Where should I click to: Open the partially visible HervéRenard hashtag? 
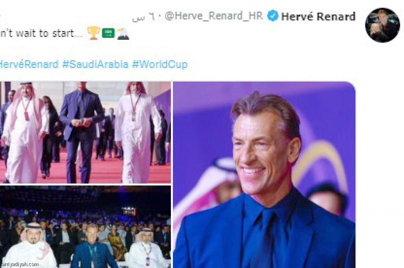(29, 64)
